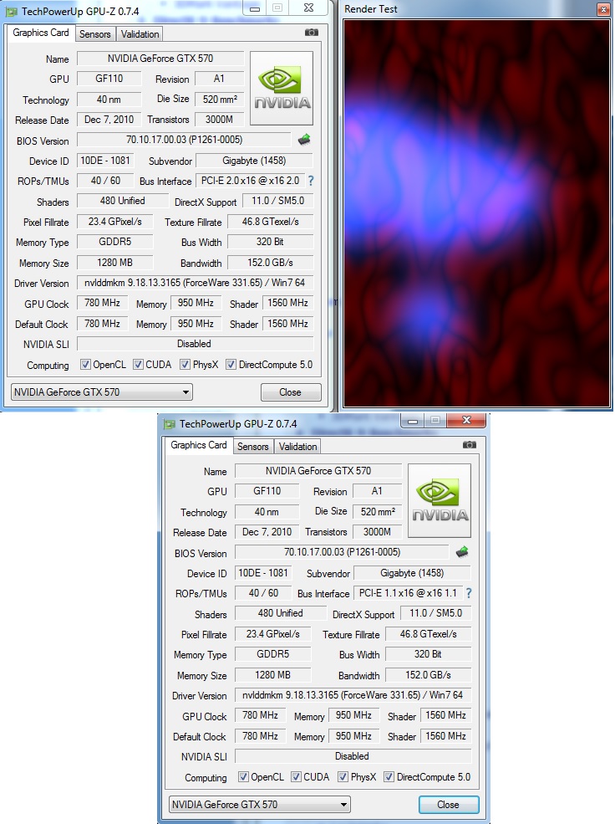Toggle CUDA checkbox in top GPU-Z window

(x=138, y=364)
